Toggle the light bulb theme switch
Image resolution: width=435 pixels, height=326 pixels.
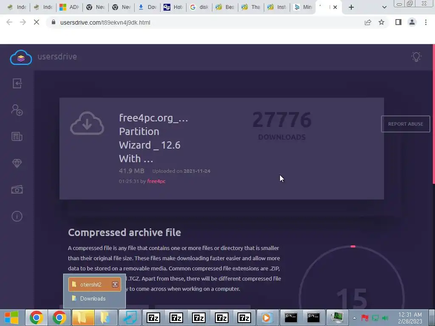pyautogui.click(x=416, y=56)
